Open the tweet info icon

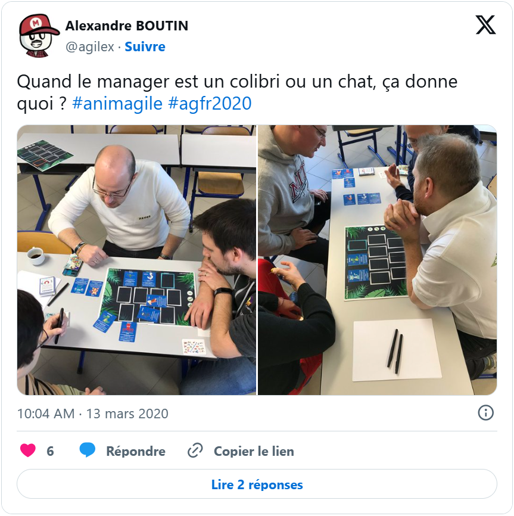click(x=486, y=413)
